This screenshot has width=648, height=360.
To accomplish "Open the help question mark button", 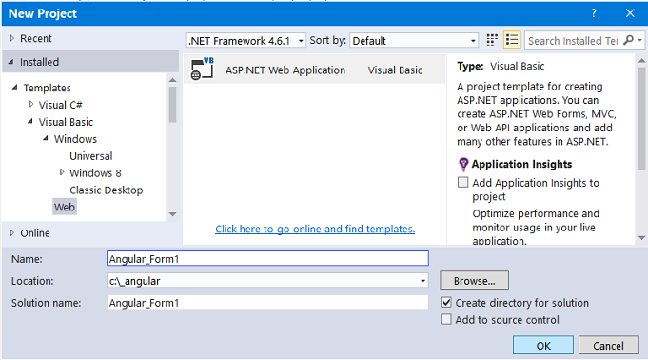I will pos(594,13).
